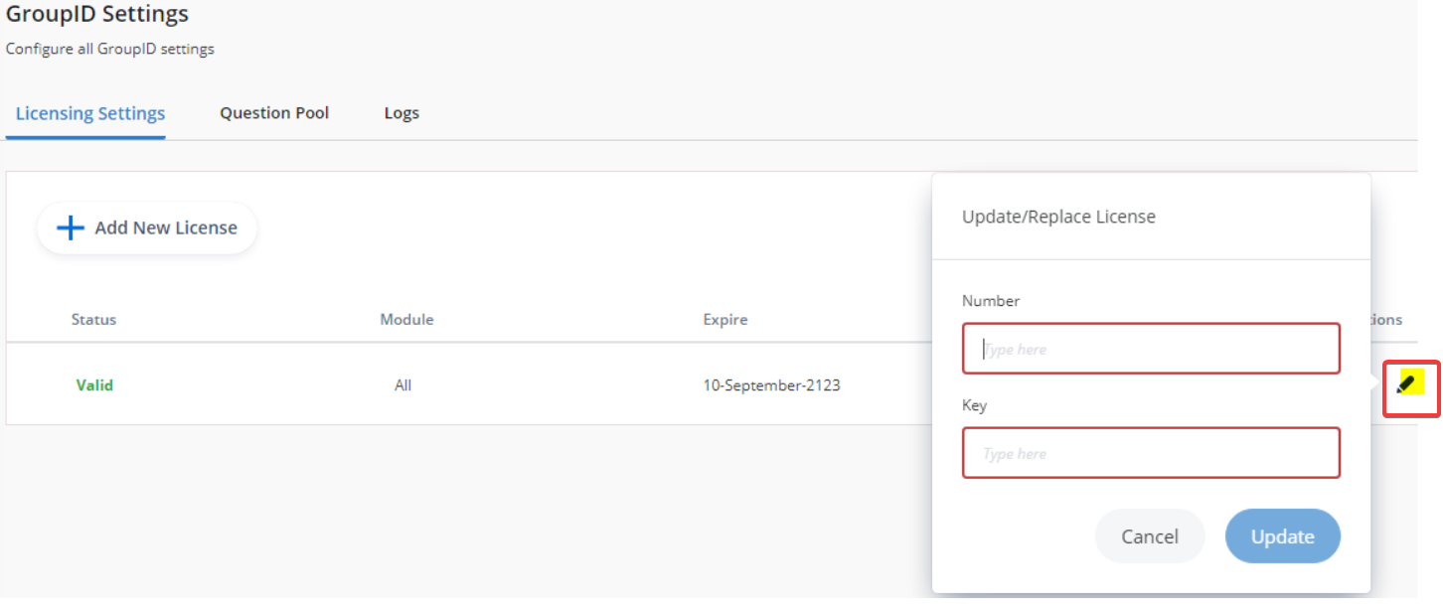The width and height of the screenshot is (1443, 610).
Task: Select the Valid status label
Action: [94, 384]
